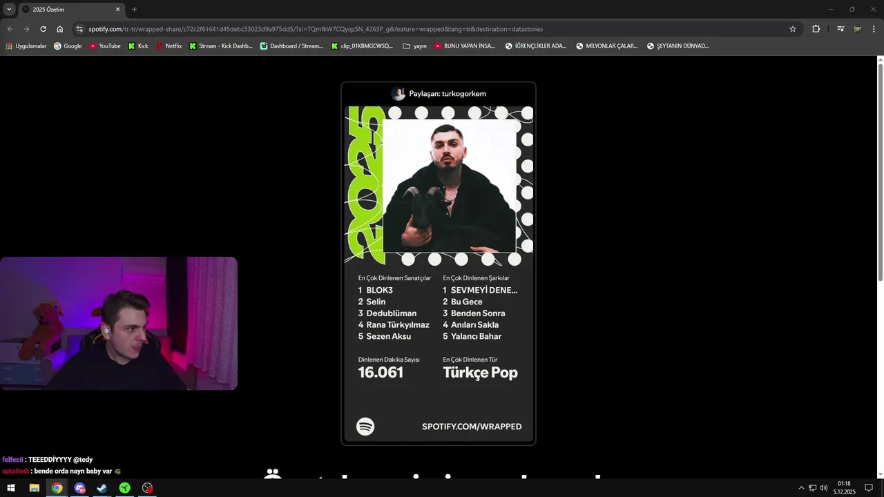Select song Anıları Sakla
The image size is (884, 497).
tap(474, 325)
